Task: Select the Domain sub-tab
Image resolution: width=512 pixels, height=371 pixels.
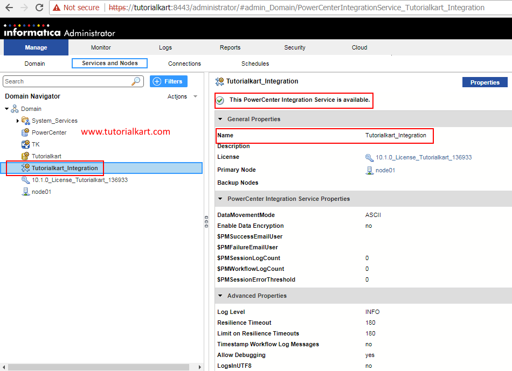Action: point(34,64)
